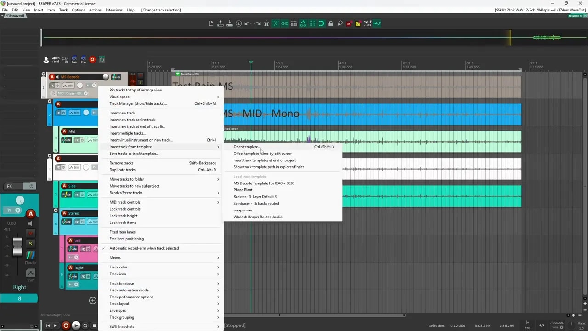The image size is (588, 331).
Task: Toggle mixer Solo S button
Action: 30,244
